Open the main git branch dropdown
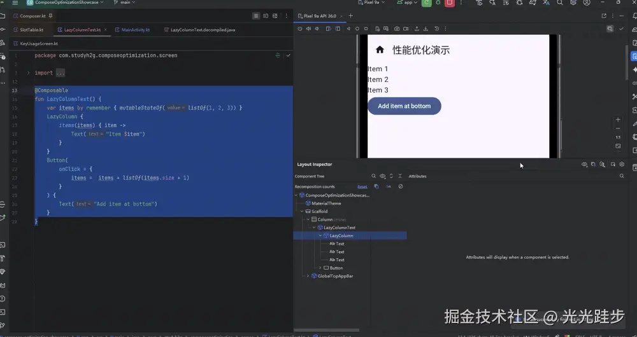Viewport: 637px width, 337px height. click(124, 3)
